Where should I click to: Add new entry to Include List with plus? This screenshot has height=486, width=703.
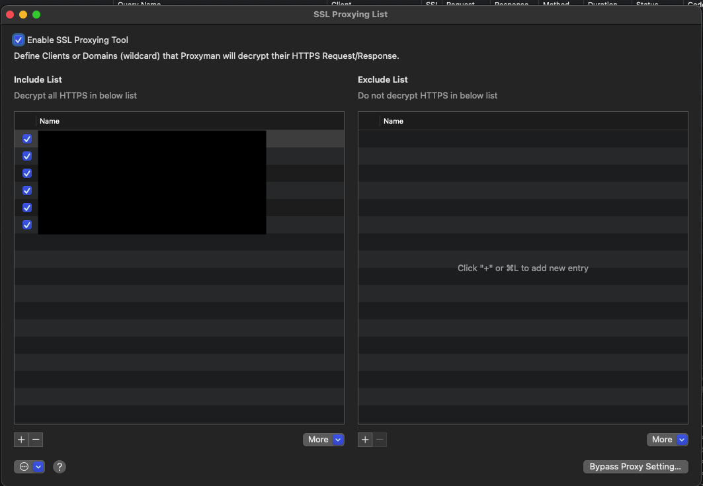tap(21, 439)
